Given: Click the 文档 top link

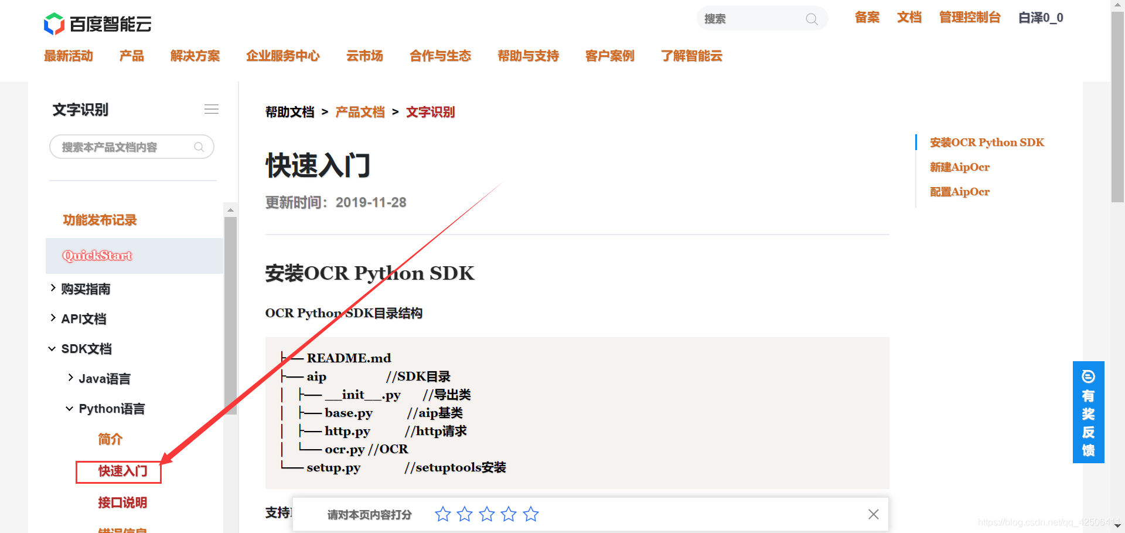Looking at the screenshot, I should click(909, 18).
